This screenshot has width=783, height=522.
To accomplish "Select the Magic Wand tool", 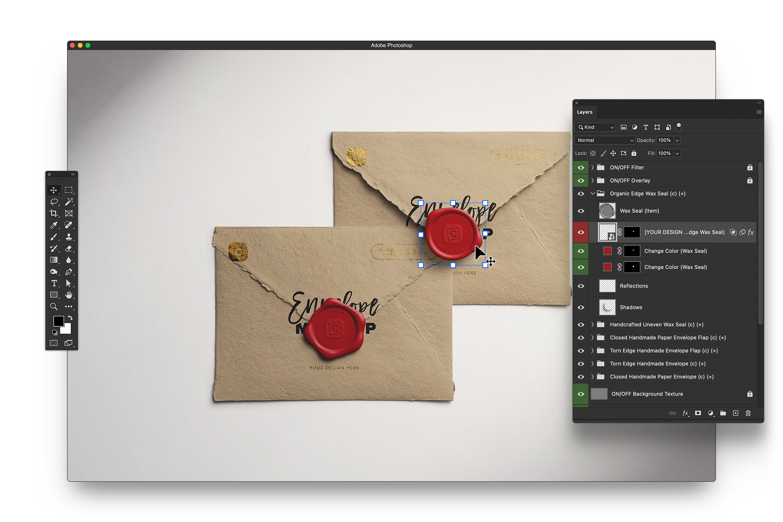I will point(69,202).
